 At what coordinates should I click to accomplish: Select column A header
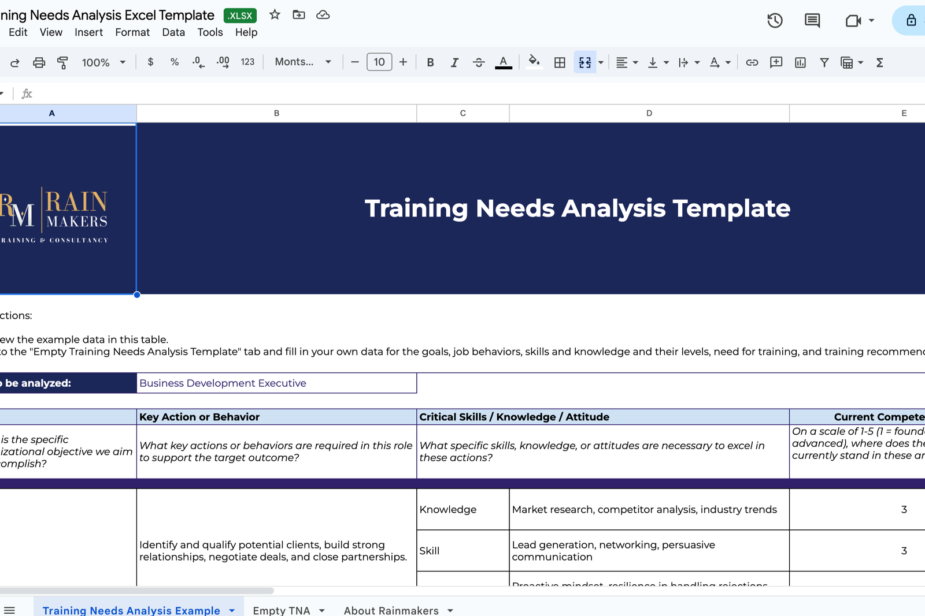click(68, 113)
